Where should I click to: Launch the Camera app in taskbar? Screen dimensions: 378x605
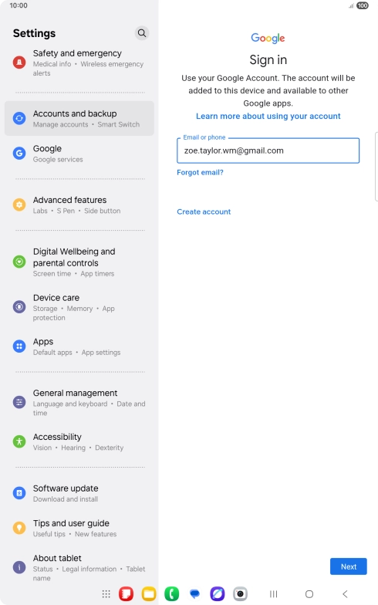(x=240, y=594)
